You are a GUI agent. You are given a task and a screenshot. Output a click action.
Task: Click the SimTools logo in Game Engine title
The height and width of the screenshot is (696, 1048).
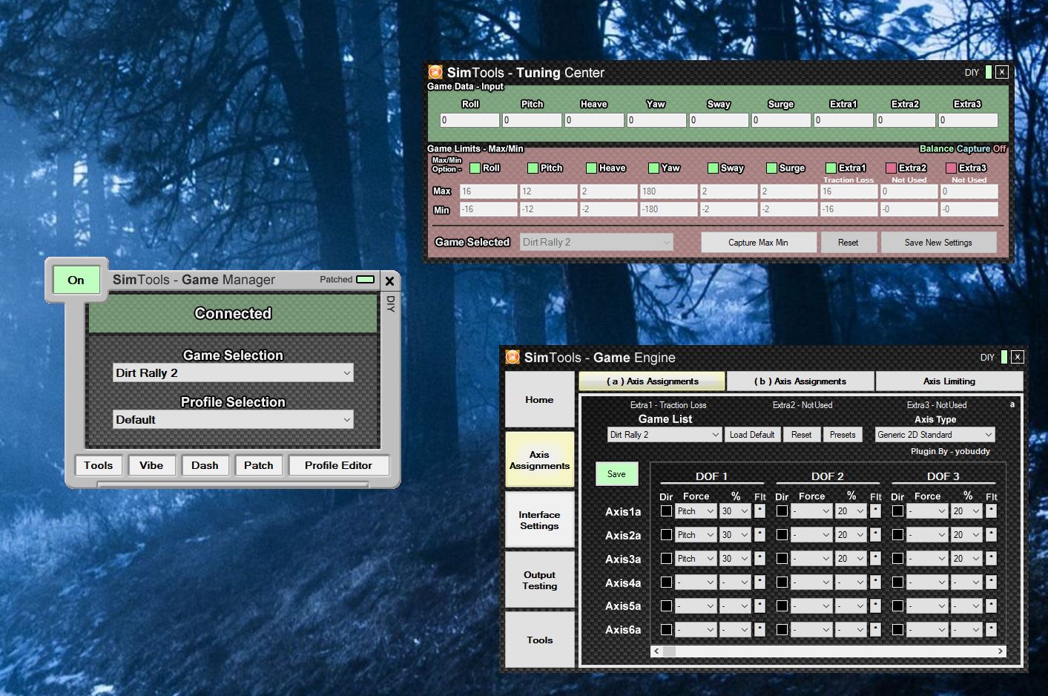(x=513, y=357)
